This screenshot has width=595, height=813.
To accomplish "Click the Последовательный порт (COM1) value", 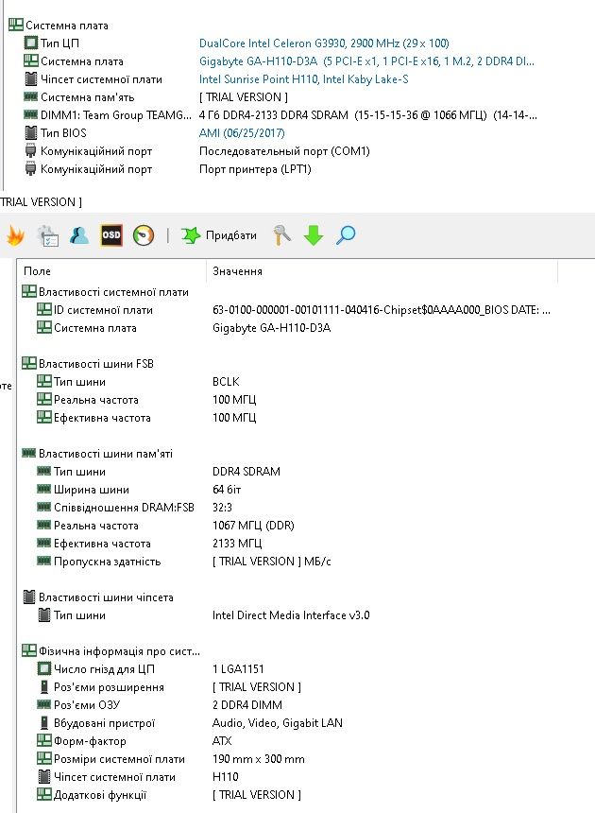I will [x=284, y=151].
